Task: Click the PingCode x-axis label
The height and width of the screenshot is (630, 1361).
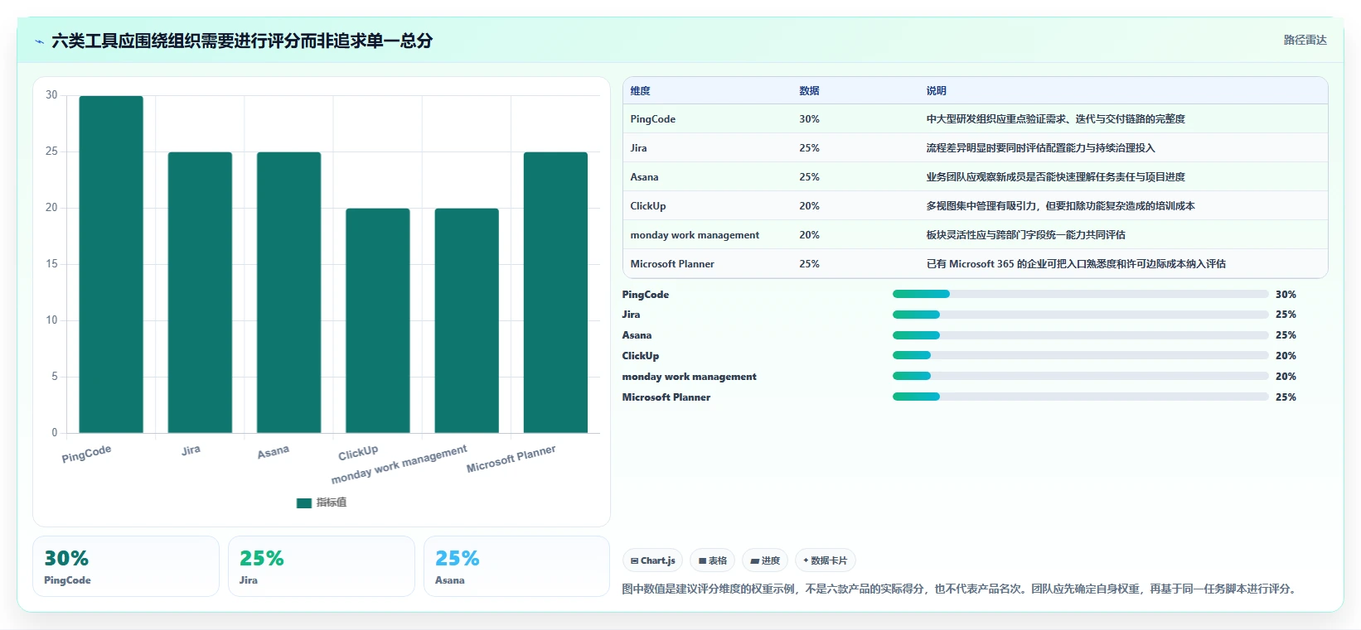Action: click(x=86, y=454)
